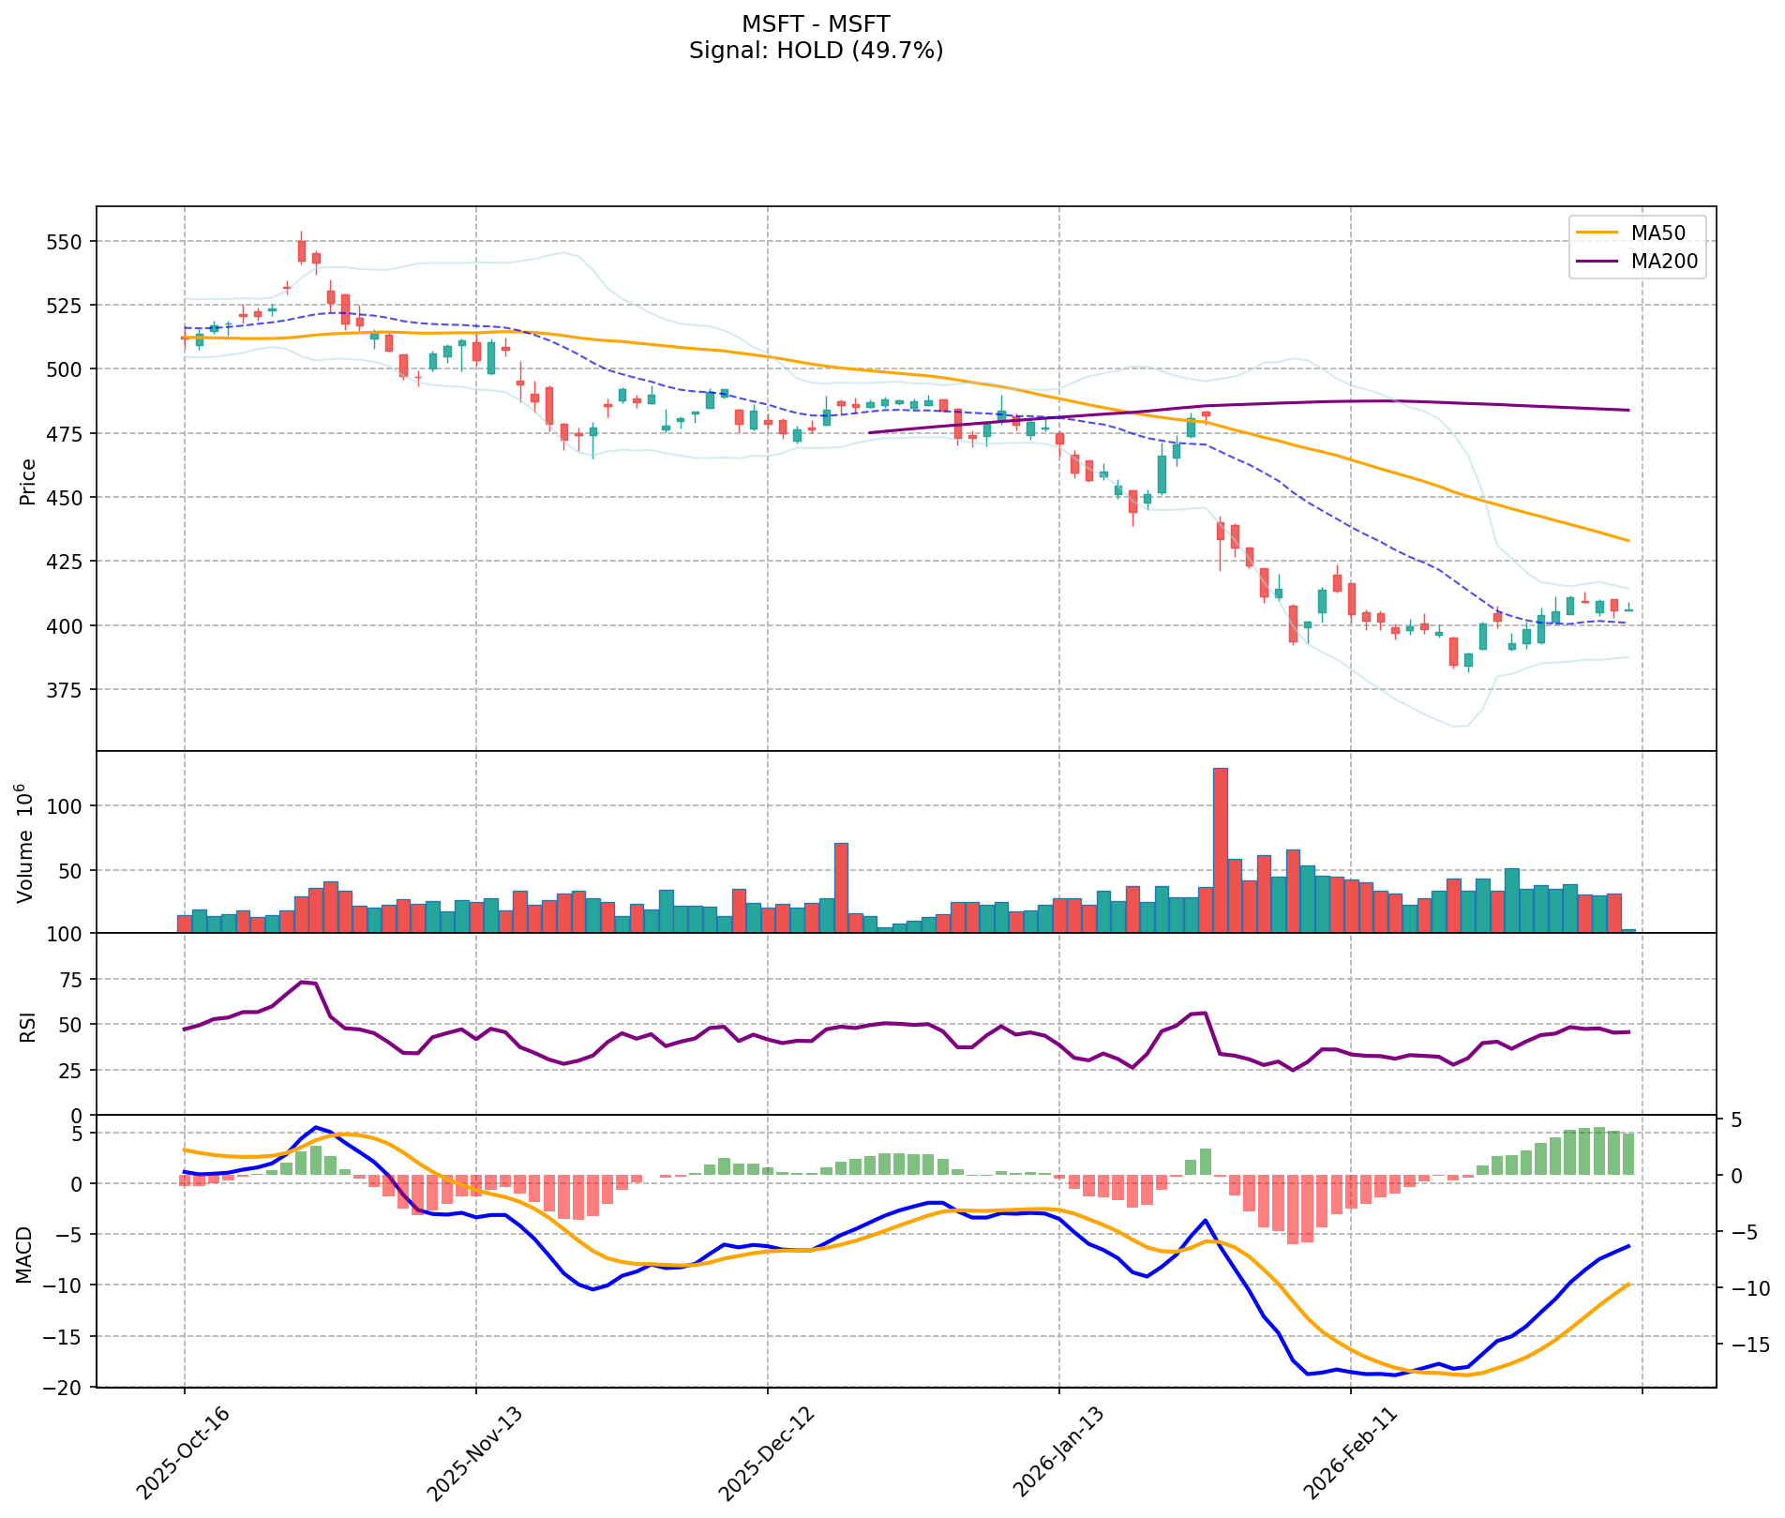Pick the 2026-Jan-13 date tick label
Screen dimensions: 1785x1518
point(1057,1452)
